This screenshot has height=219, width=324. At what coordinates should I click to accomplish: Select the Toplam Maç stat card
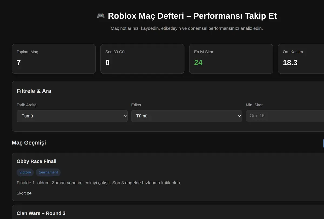click(54, 59)
